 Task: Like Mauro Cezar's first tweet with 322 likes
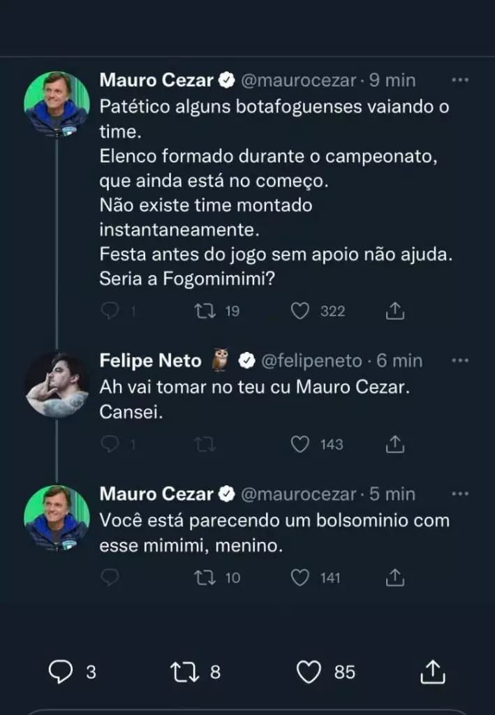tap(300, 311)
